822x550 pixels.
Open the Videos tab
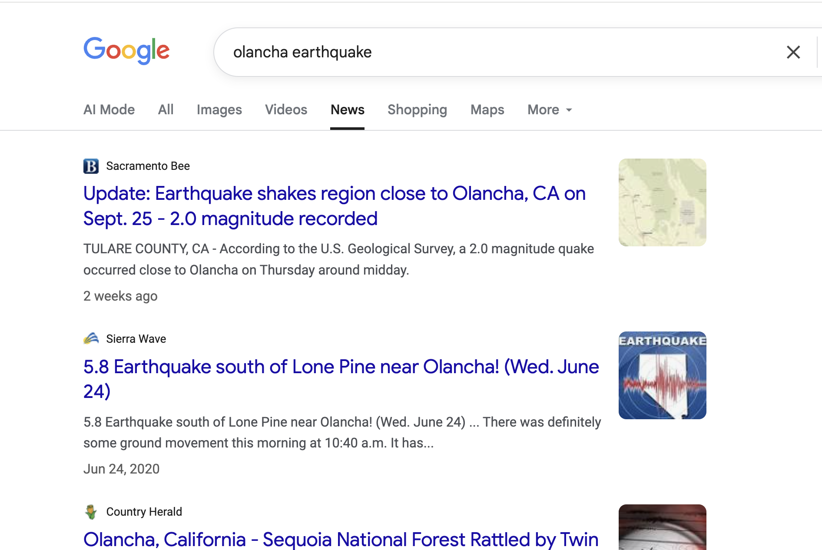pos(286,110)
